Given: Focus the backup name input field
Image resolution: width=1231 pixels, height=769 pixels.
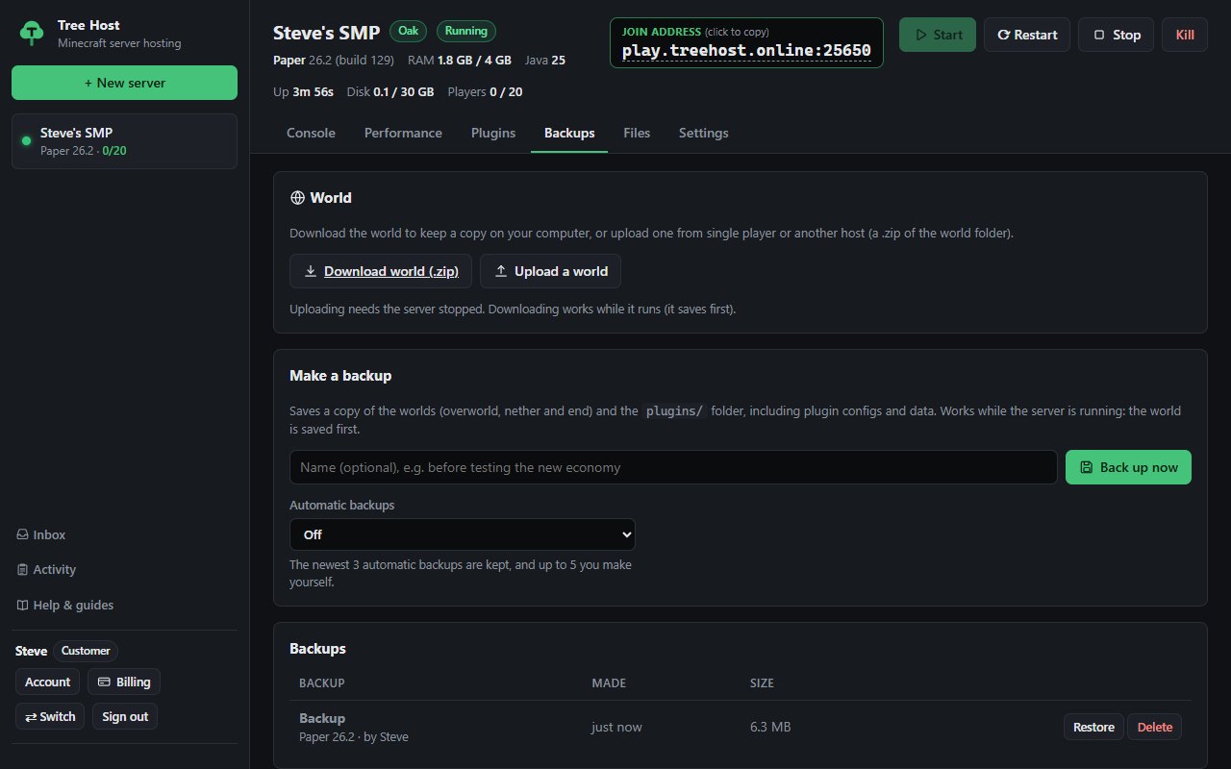Looking at the screenshot, I should (673, 467).
